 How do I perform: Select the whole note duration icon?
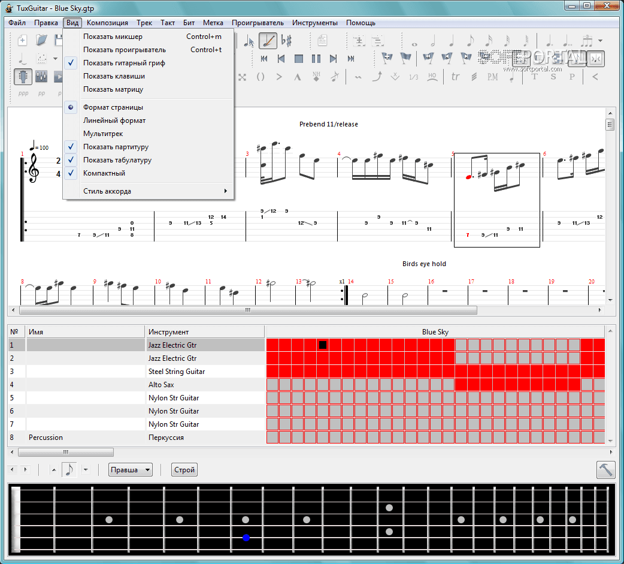pyautogui.click(x=413, y=41)
